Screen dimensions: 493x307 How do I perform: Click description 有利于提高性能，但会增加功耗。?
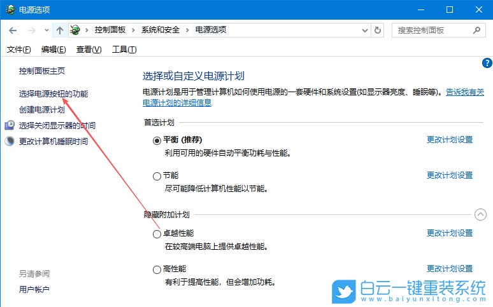coord(220,282)
